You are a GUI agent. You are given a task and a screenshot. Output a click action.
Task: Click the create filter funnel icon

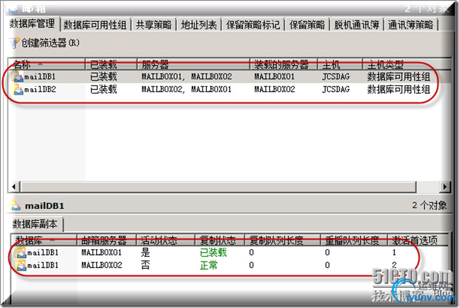point(14,42)
